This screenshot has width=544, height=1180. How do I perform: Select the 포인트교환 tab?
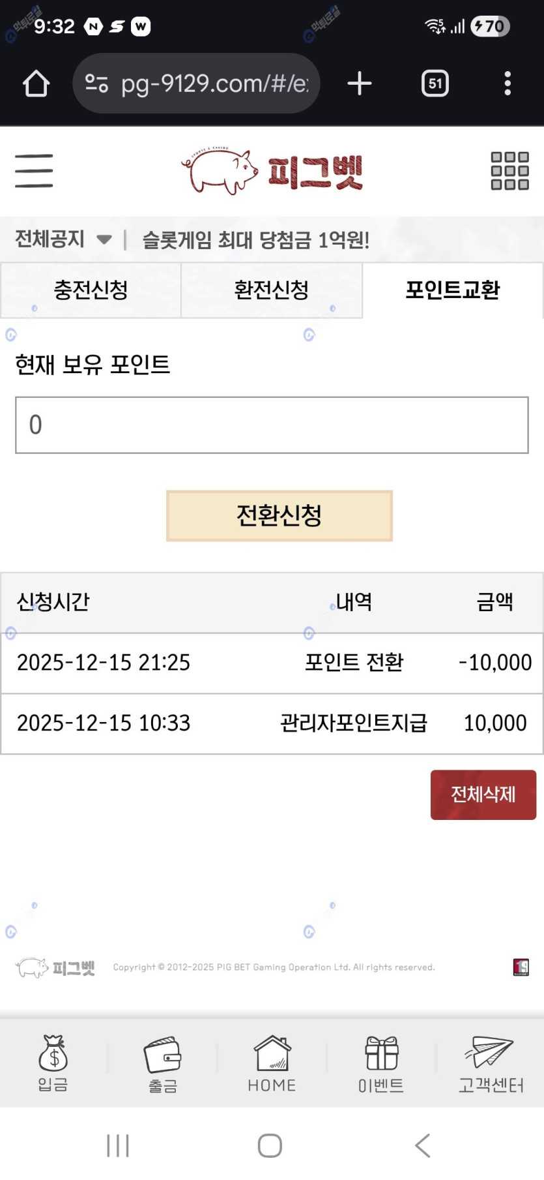click(453, 290)
